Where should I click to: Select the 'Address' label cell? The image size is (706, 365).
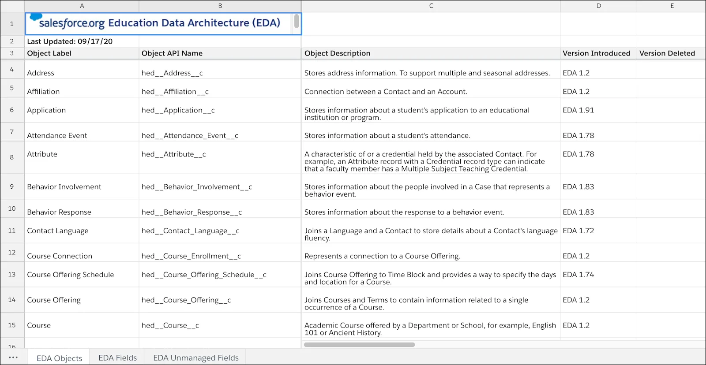pos(82,70)
